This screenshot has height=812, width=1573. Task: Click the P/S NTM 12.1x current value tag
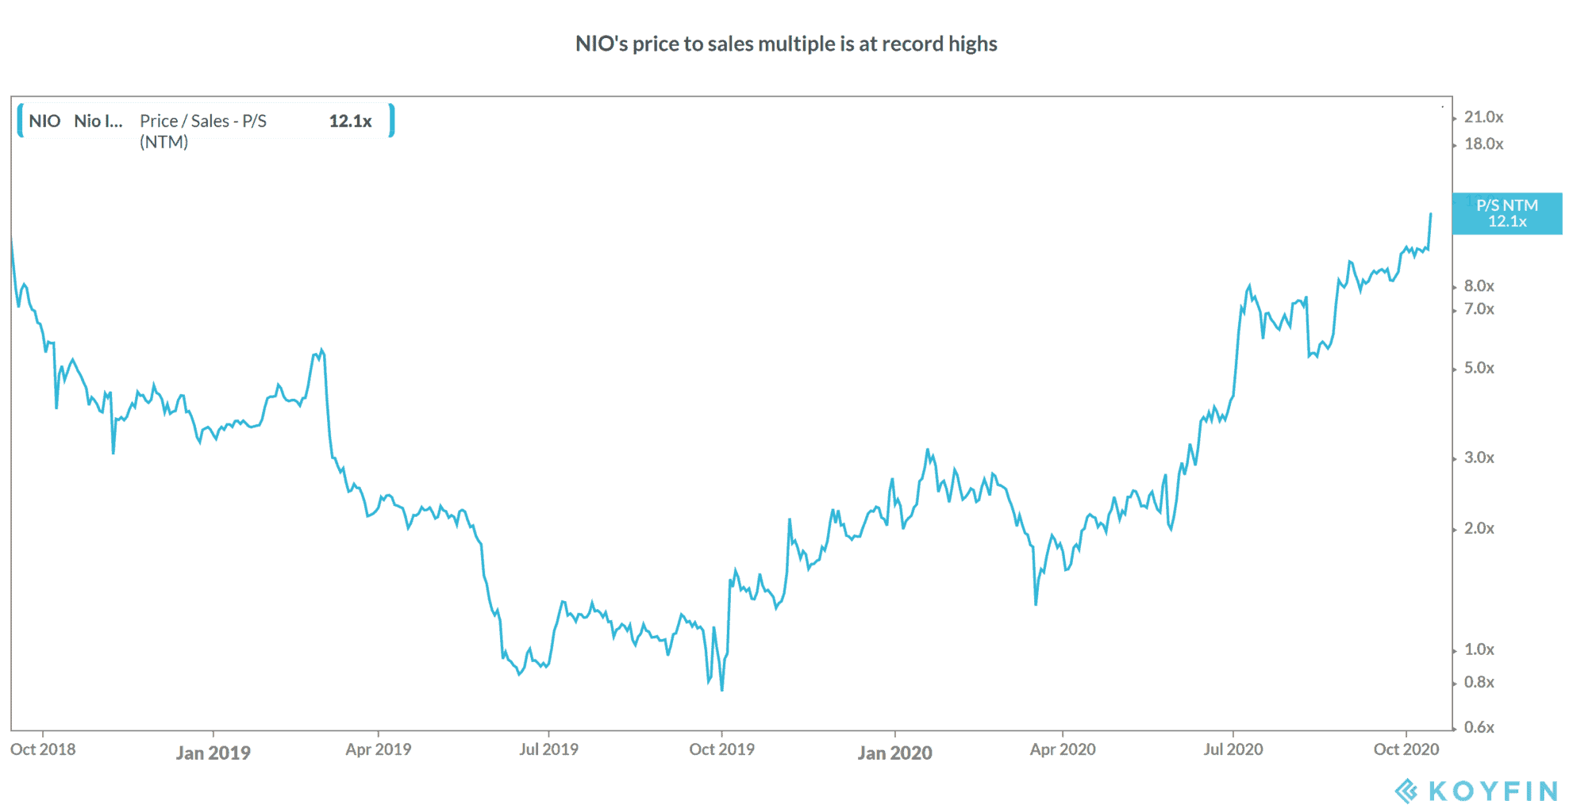point(1506,213)
